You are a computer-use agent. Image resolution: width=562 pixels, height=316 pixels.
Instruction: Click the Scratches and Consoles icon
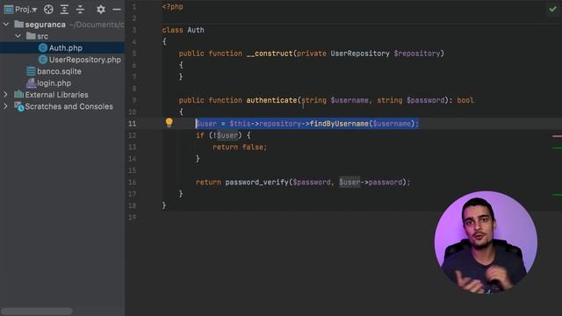pos(18,106)
